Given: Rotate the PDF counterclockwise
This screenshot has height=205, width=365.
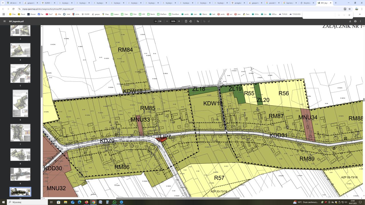Looking at the screenshot, I should (x=191, y=21).
